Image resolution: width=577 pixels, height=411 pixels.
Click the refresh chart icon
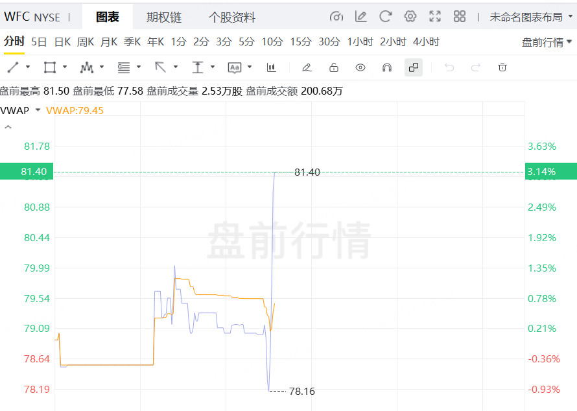(385, 16)
